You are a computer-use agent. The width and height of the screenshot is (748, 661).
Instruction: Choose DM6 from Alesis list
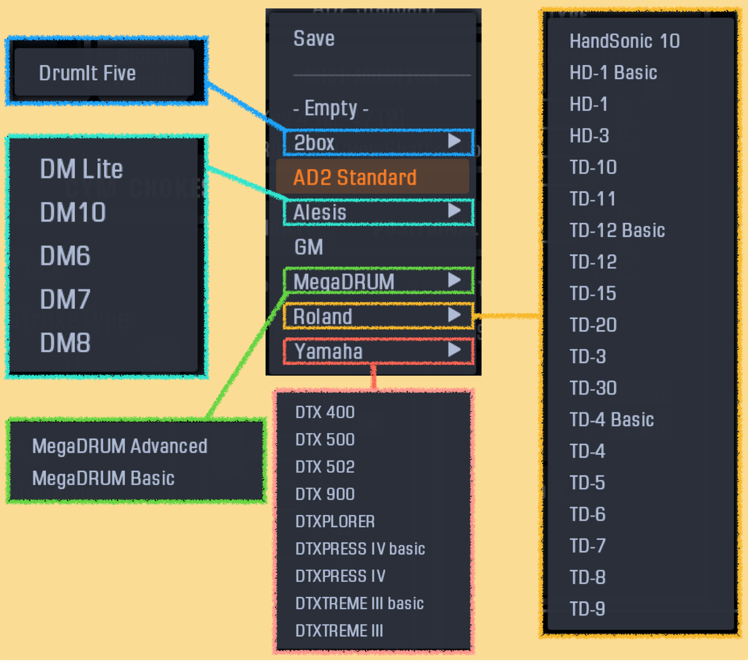[65, 256]
